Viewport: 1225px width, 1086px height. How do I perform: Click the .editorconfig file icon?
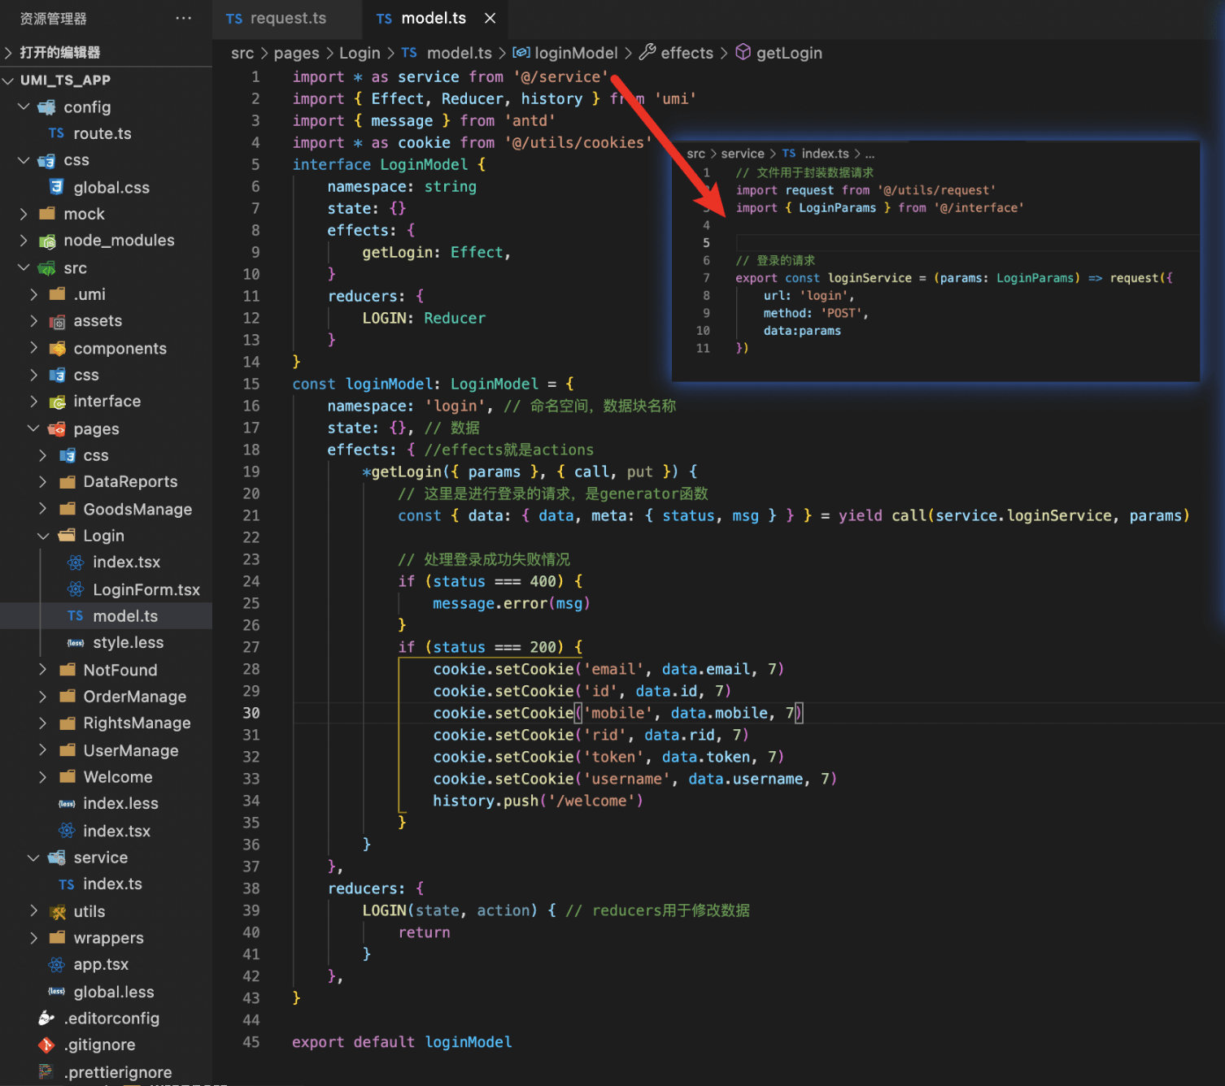pos(46,1019)
